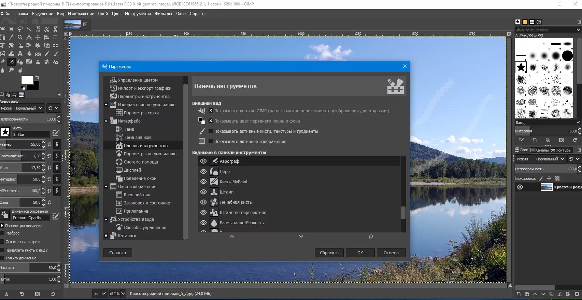Select the Move tool
This screenshot has height=300, width=582.
coord(38,37)
